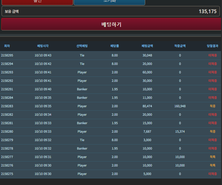
Task: Click odds 8.00 in row 2158294
Action: coord(115,64)
